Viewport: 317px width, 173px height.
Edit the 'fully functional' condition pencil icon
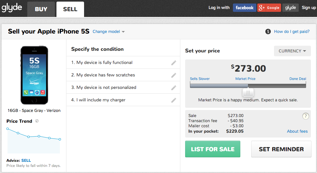tap(174, 63)
